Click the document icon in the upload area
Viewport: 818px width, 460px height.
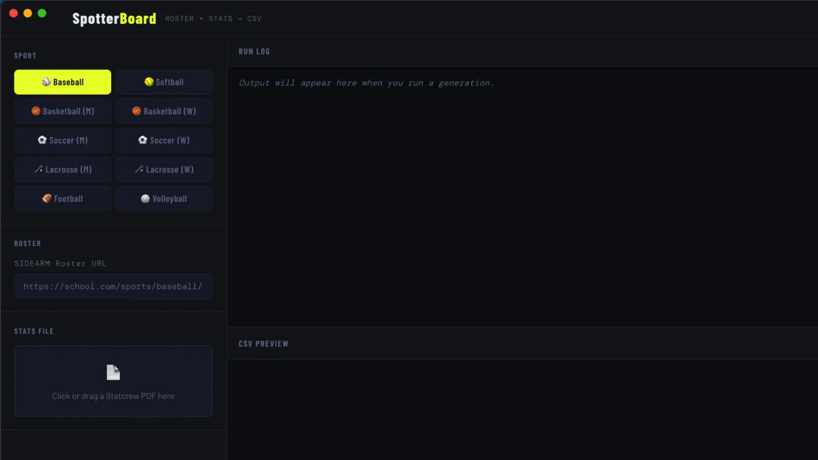tap(113, 372)
